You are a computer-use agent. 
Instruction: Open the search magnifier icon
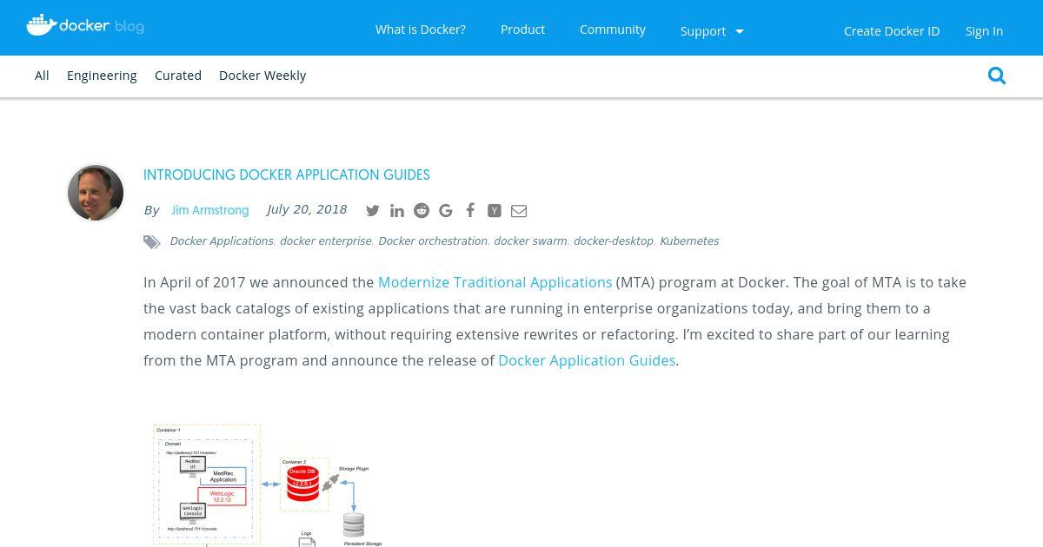click(x=997, y=76)
